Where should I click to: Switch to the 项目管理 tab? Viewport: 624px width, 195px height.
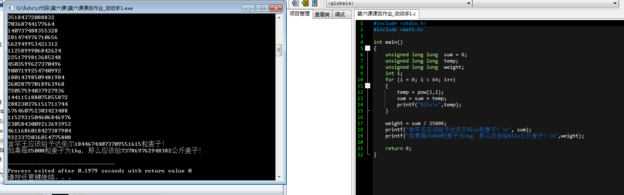point(300,14)
